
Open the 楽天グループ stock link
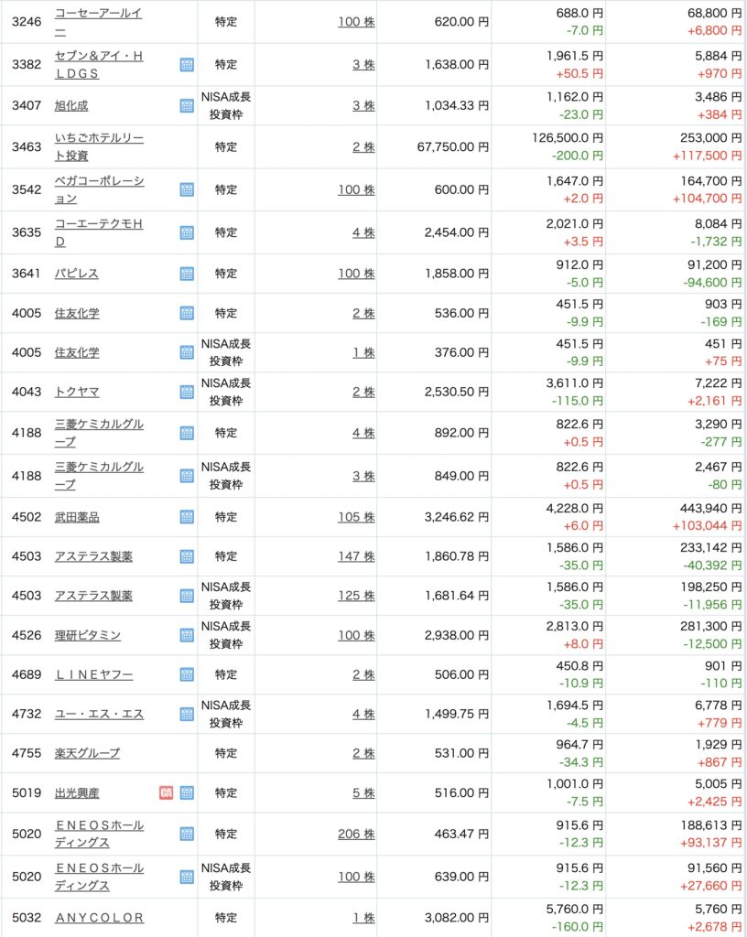(87, 753)
